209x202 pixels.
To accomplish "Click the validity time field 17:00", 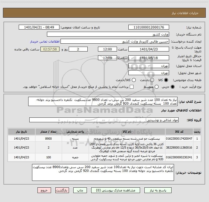I will click(x=107, y=58).
